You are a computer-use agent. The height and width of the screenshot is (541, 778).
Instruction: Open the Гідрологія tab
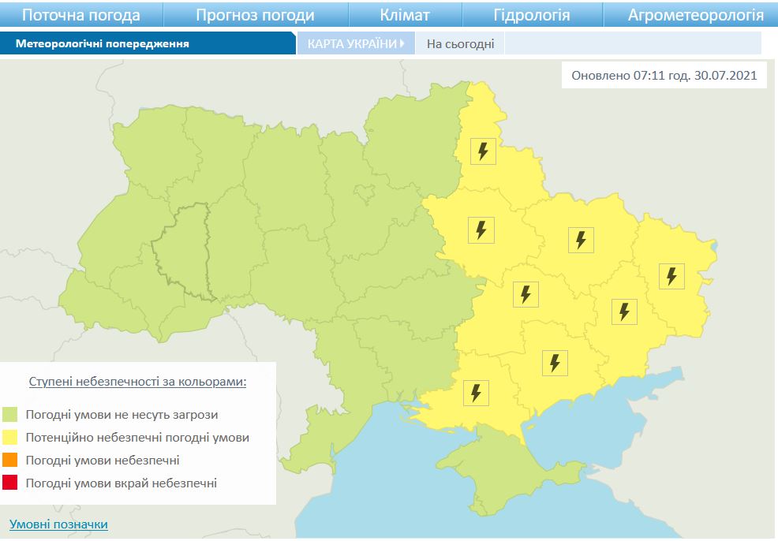(533, 13)
